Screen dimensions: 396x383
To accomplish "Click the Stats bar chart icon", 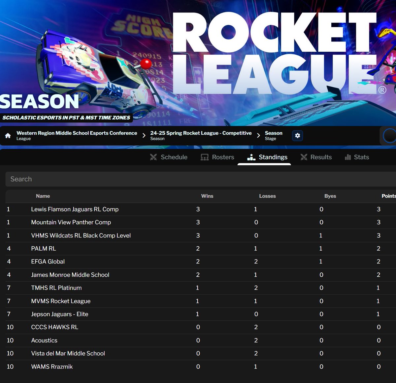I will [x=348, y=157].
